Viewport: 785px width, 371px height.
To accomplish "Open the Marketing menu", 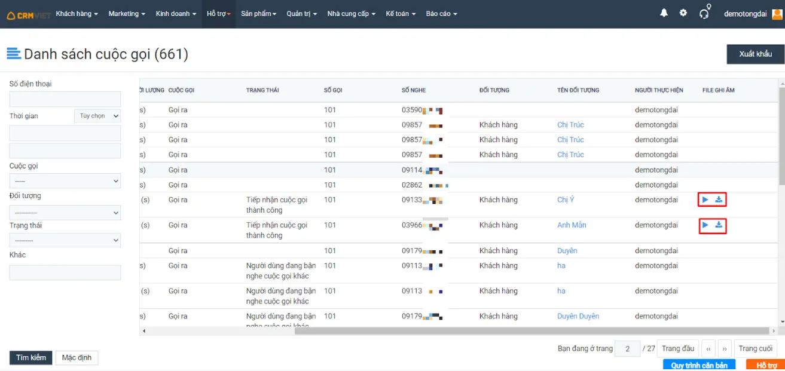I will pos(127,14).
